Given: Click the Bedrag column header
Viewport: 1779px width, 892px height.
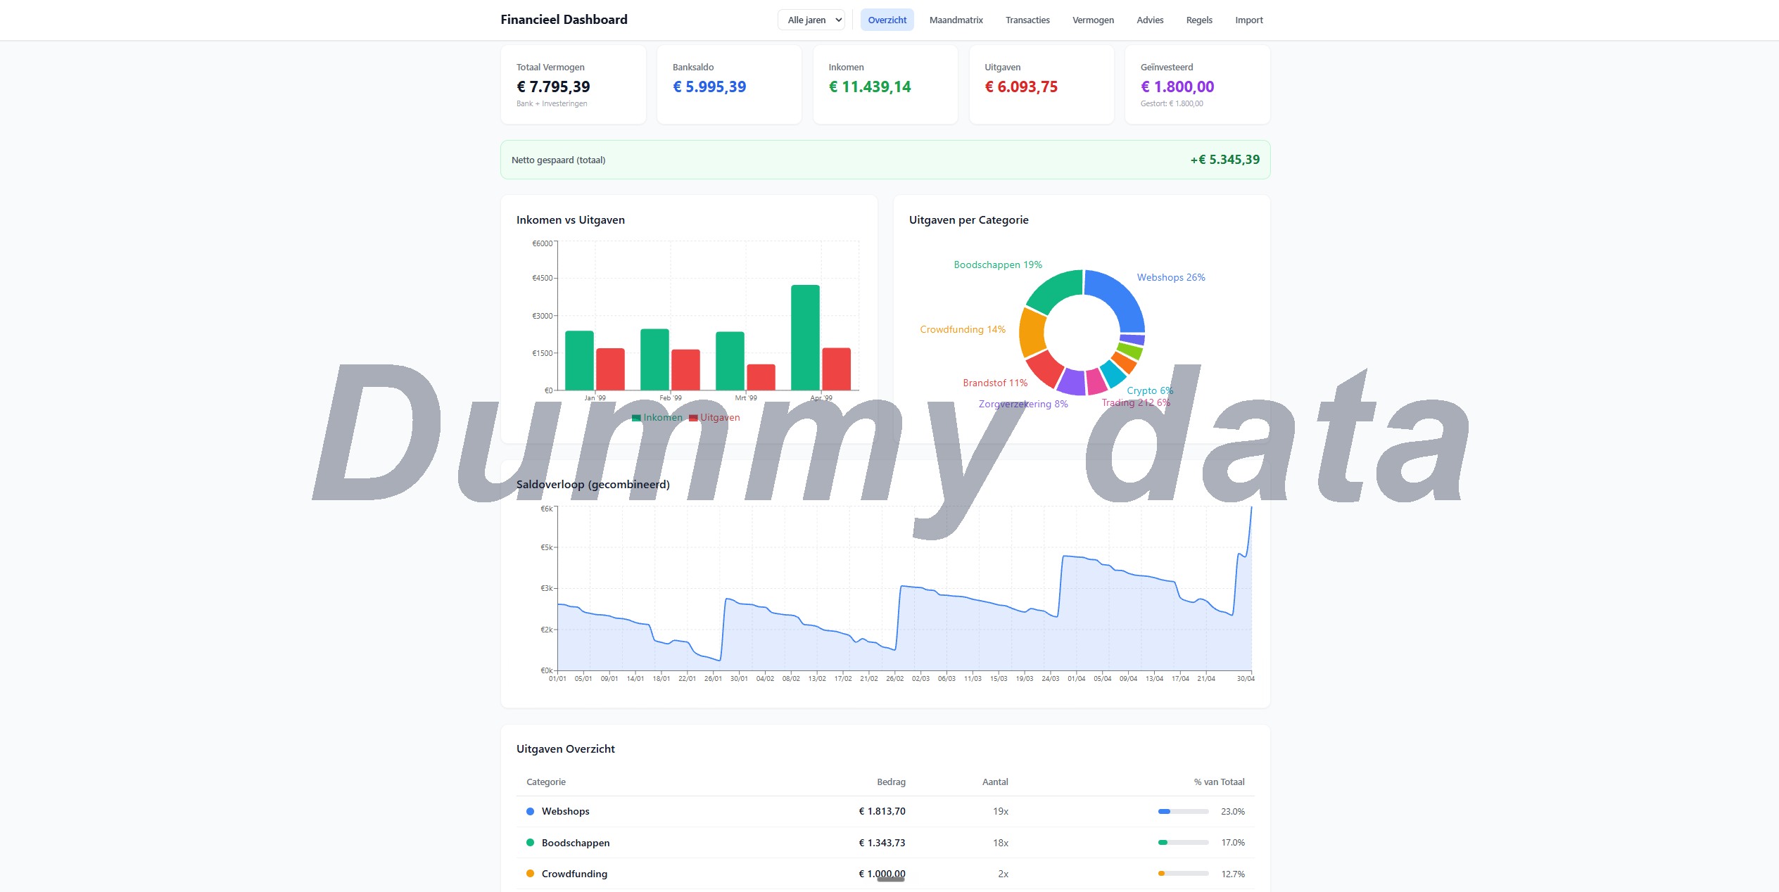Looking at the screenshot, I should pos(891,782).
